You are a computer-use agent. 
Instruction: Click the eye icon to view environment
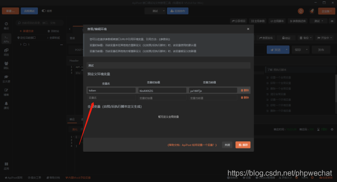tap(332, 21)
